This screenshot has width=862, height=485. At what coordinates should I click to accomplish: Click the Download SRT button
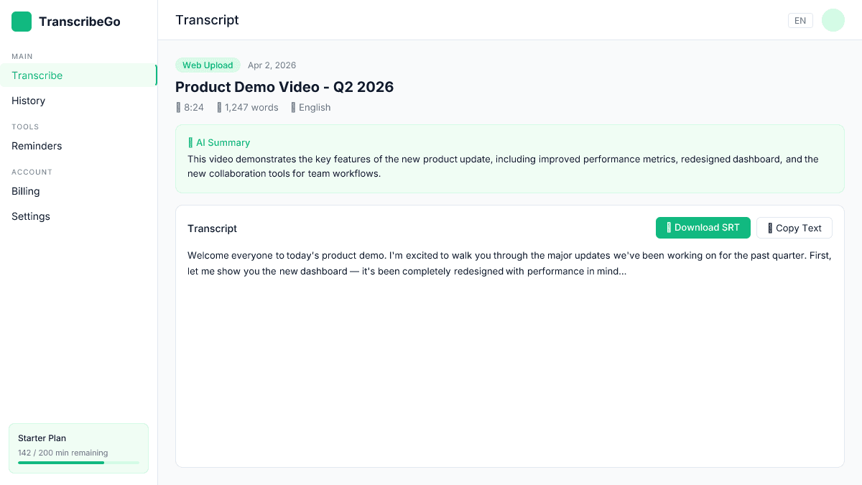(703, 227)
